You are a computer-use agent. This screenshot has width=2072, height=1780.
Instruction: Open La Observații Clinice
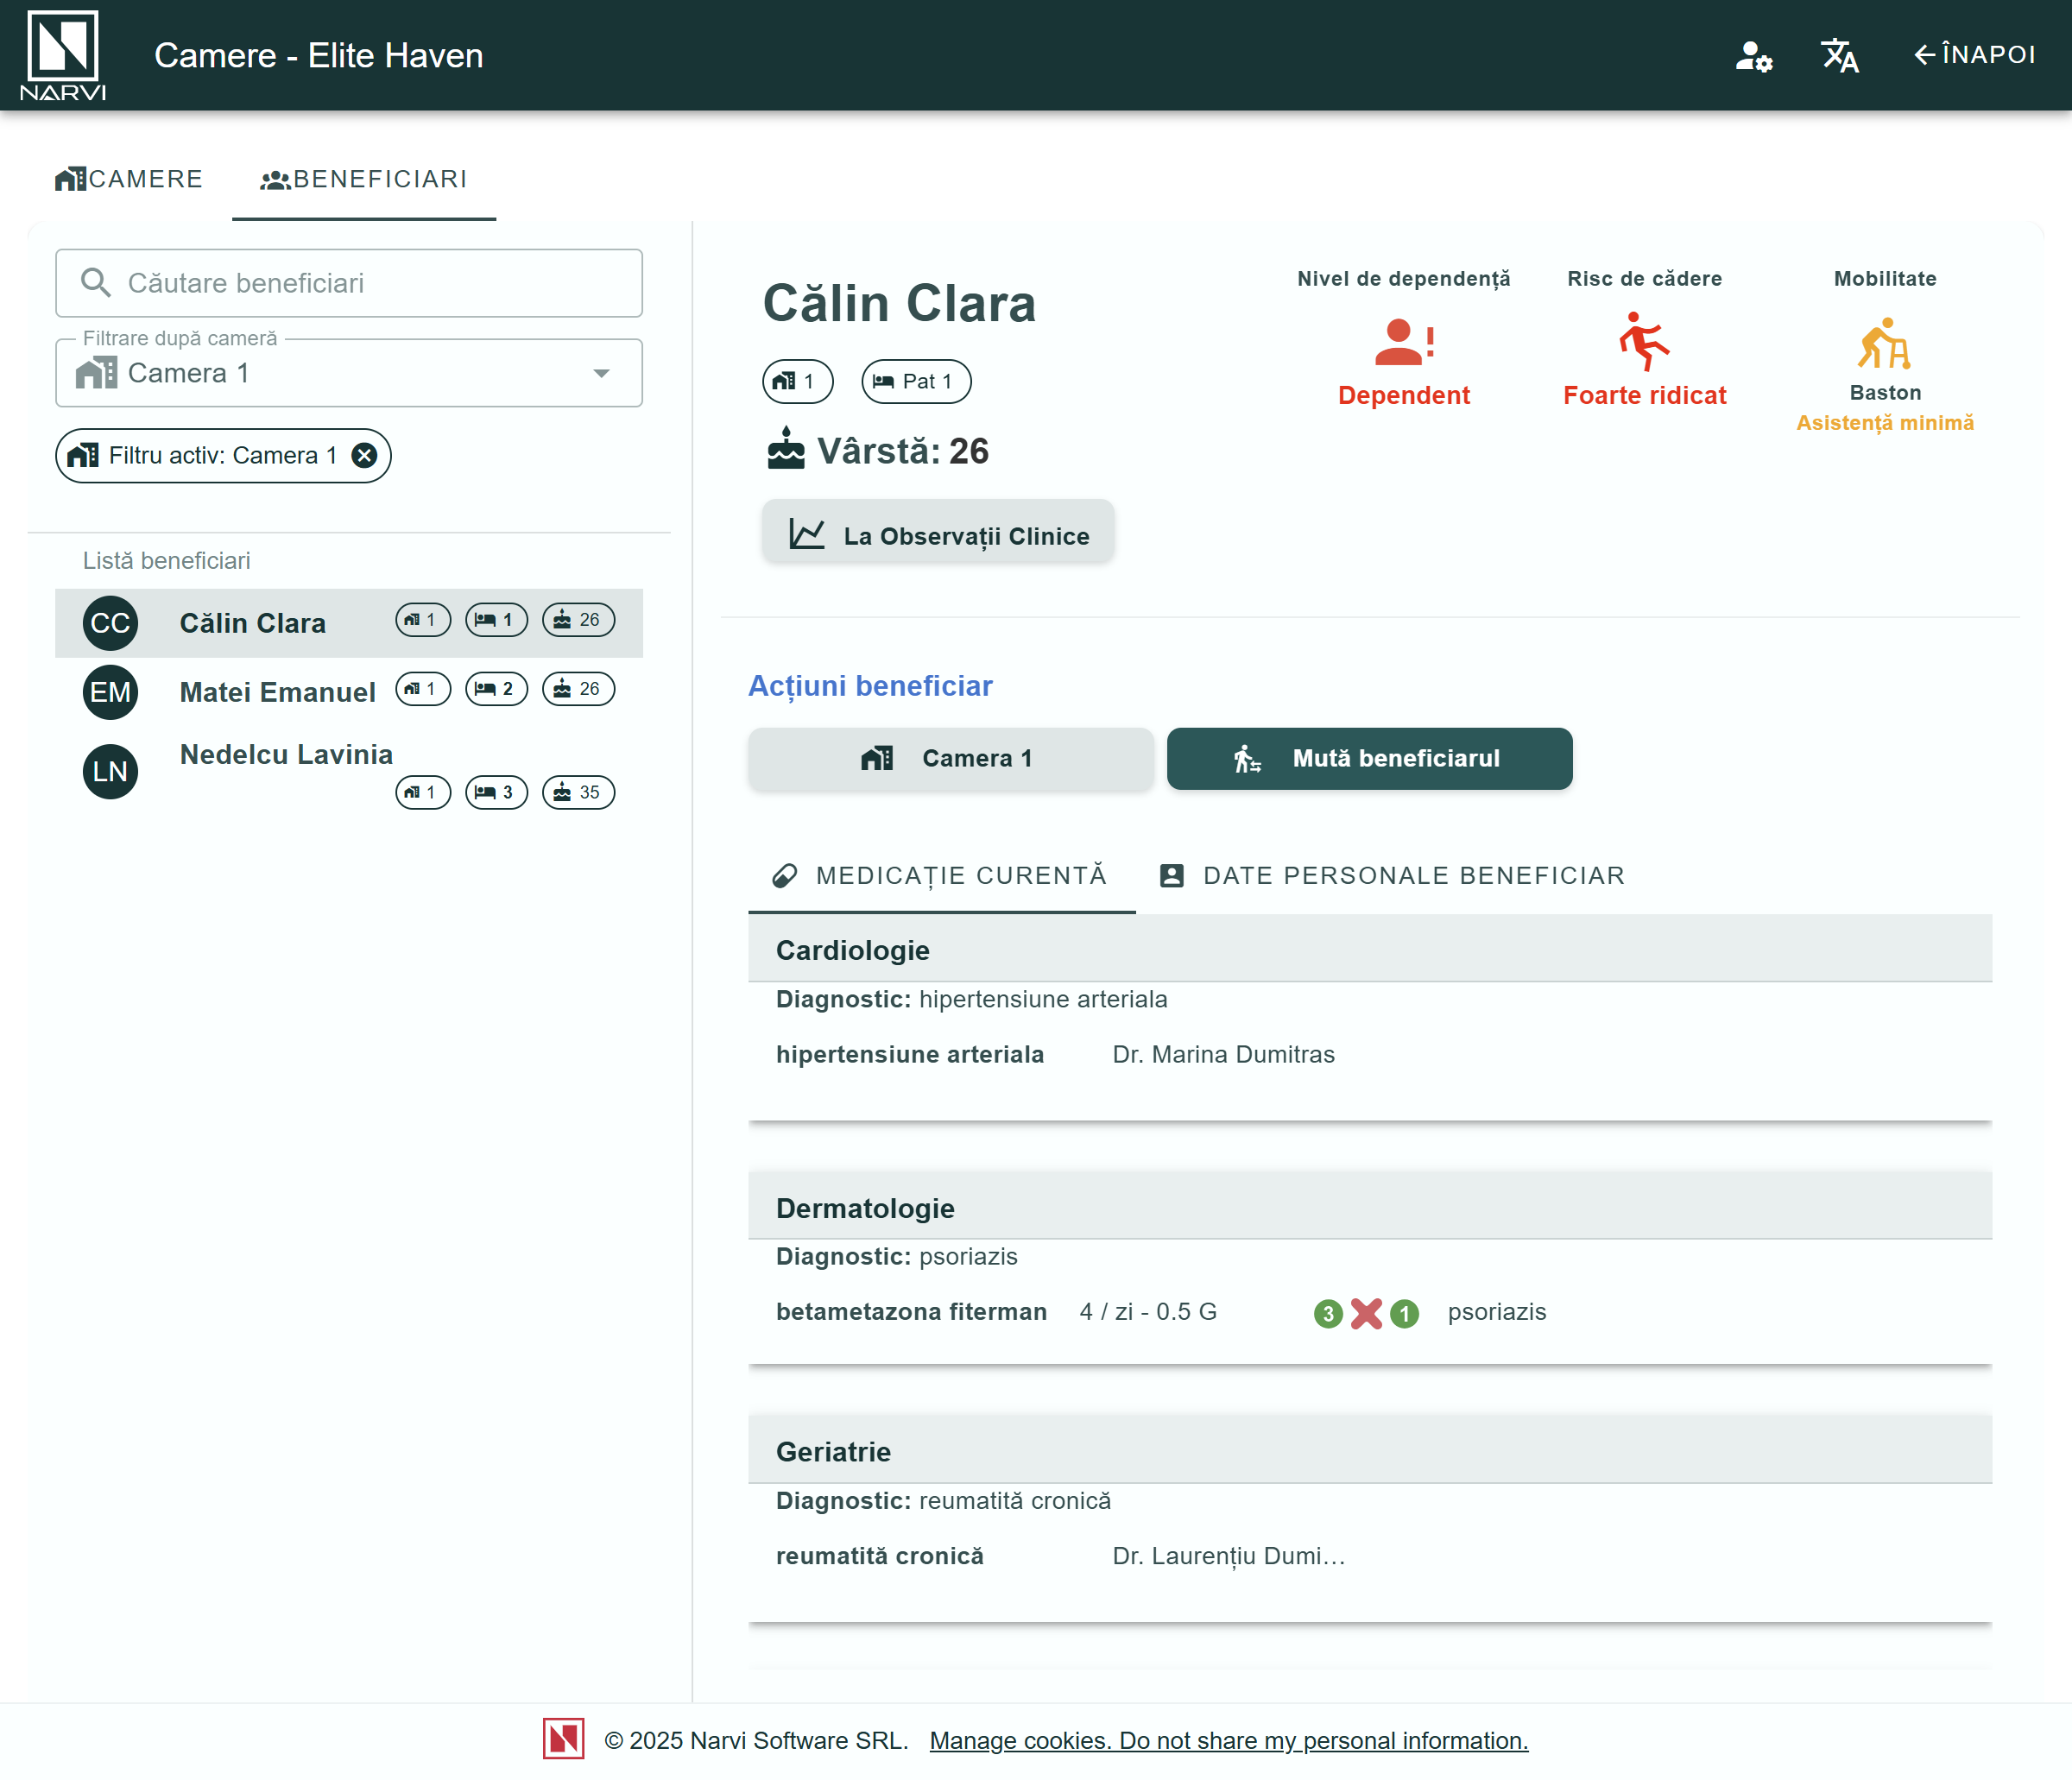pyautogui.click(x=938, y=535)
